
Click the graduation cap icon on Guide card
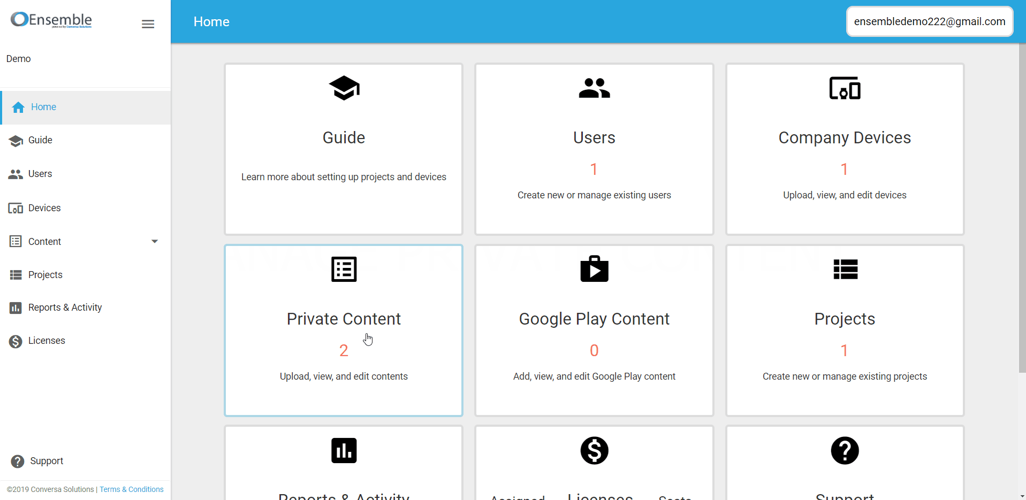coord(344,88)
